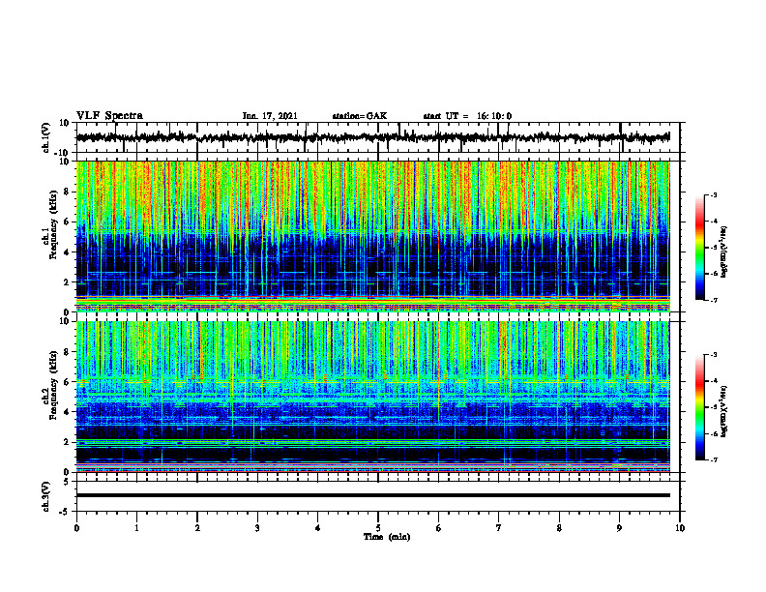This screenshot has width=766, height=592.
Task: Click time axis tick label '7'
Action: pyautogui.click(x=499, y=528)
